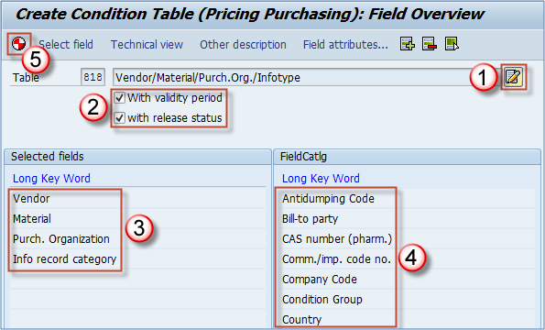
Task: Click the Generate (red-white circle) icon
Action: (18, 44)
